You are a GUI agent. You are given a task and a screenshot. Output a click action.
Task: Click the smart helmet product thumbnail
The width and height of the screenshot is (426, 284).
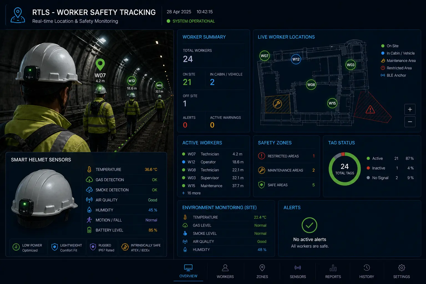[x=44, y=198]
